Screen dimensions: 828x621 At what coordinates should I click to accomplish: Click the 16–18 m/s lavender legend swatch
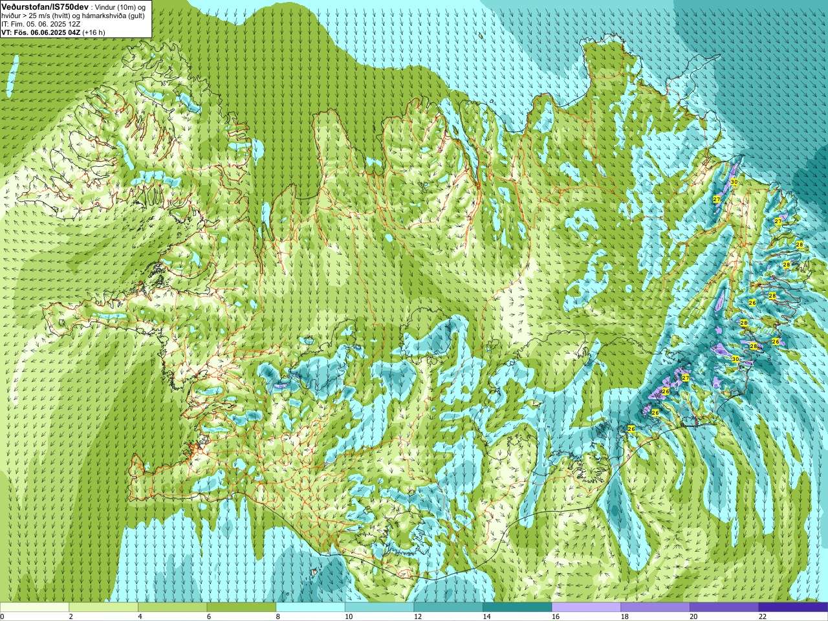point(586,607)
